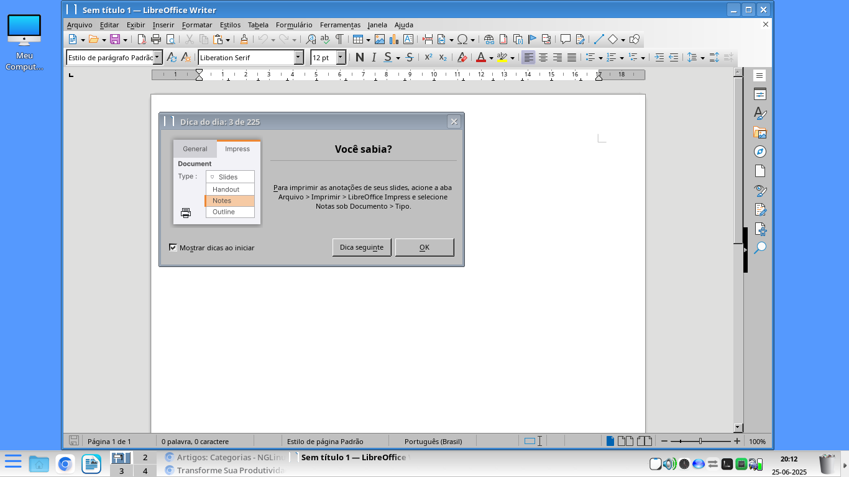Click 100% zoom level in status bar
The height and width of the screenshot is (477, 849).
(757, 442)
